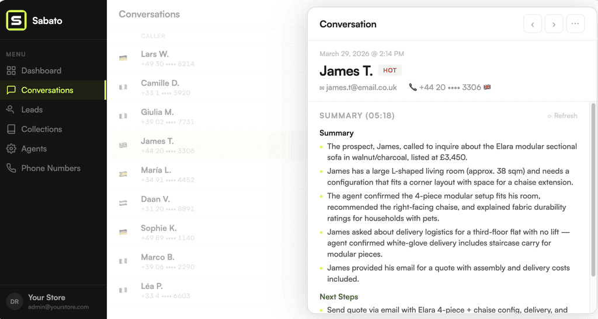The height and width of the screenshot is (319, 598).
Task: Open the María L. conversation
Action: (207, 174)
